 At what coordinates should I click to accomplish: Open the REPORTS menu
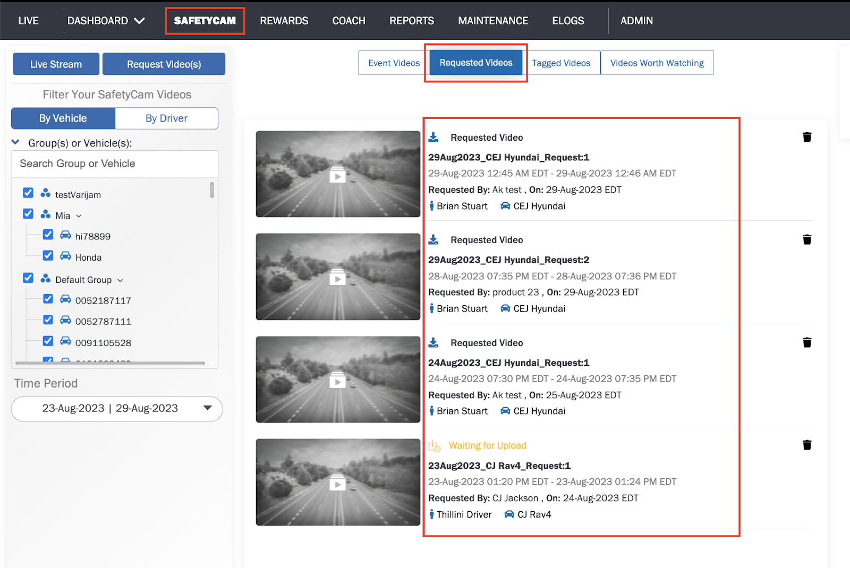click(412, 21)
